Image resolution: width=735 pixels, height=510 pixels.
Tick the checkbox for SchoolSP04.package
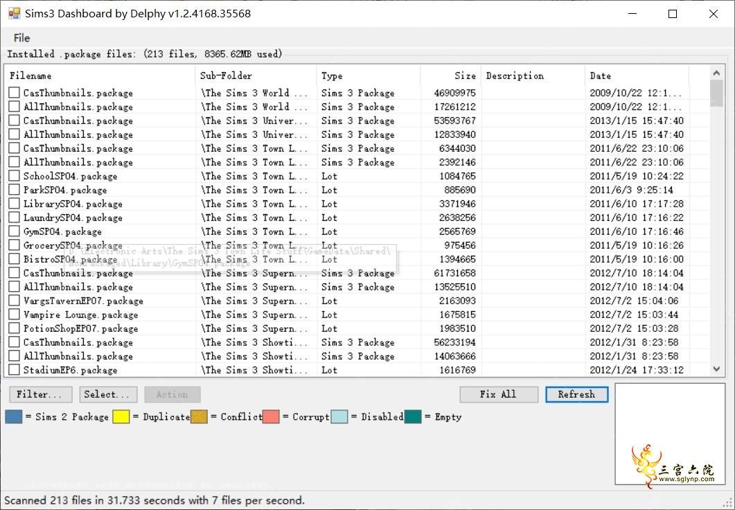tap(14, 176)
